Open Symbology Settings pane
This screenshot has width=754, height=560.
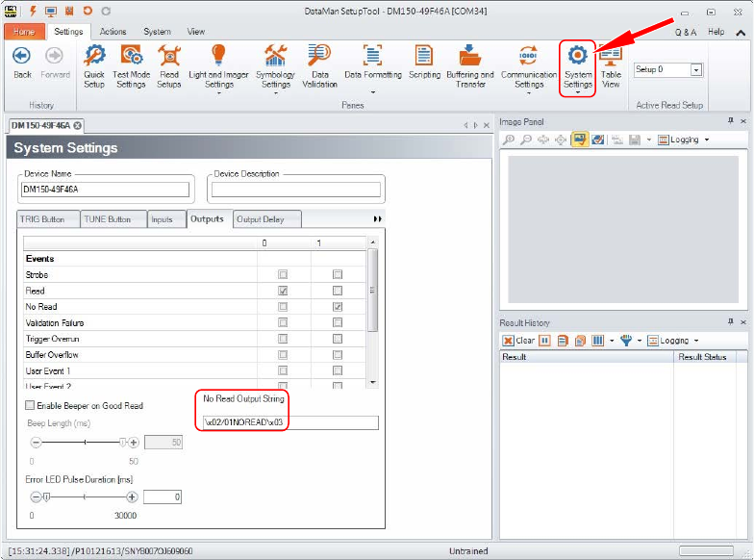[x=275, y=65]
